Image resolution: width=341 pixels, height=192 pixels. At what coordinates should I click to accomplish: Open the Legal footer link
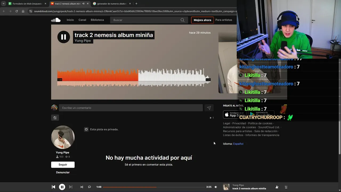[226, 123]
